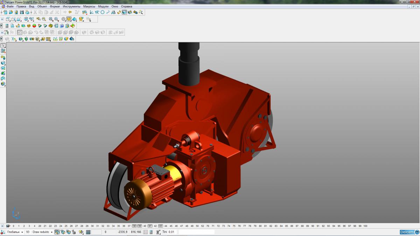Click the curved pipe solid in sidebar
This screenshot has height=236, width=420.
click(3, 78)
